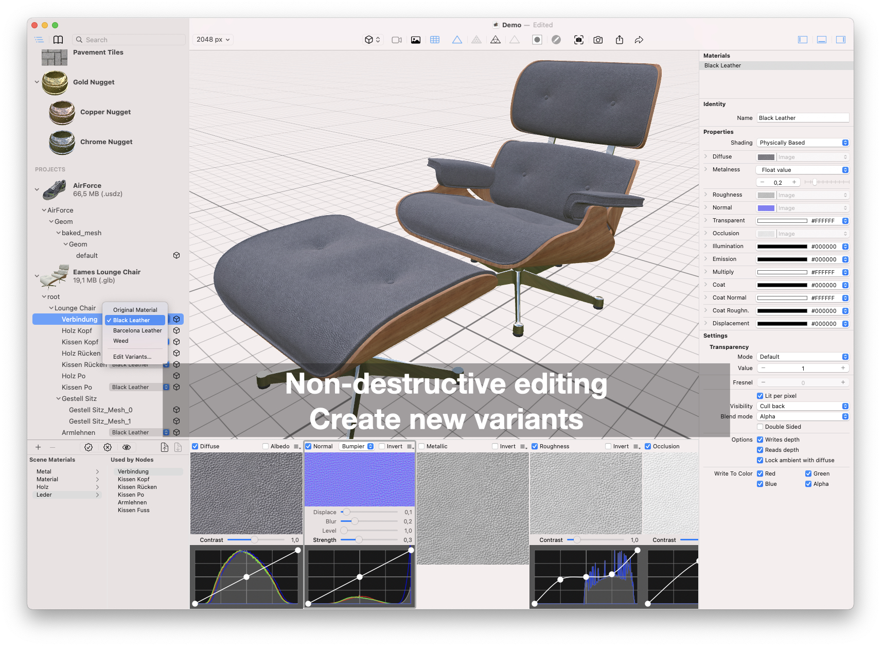884x649 pixels.
Task: Select the wireframe triangle icon
Action: [x=457, y=40]
